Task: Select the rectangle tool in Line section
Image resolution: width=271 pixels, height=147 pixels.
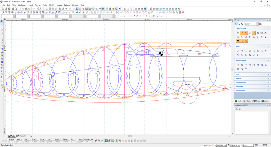Action: pyautogui.click(x=254, y=51)
